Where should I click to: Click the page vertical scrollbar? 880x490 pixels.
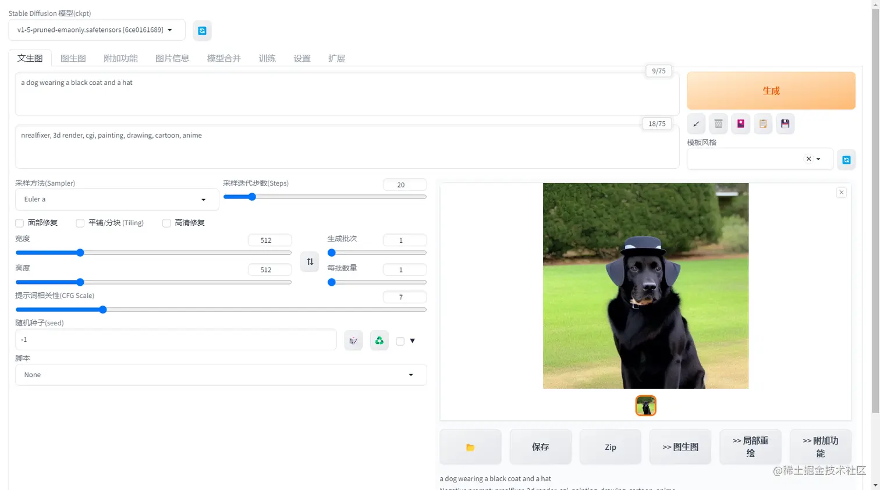[x=875, y=210]
